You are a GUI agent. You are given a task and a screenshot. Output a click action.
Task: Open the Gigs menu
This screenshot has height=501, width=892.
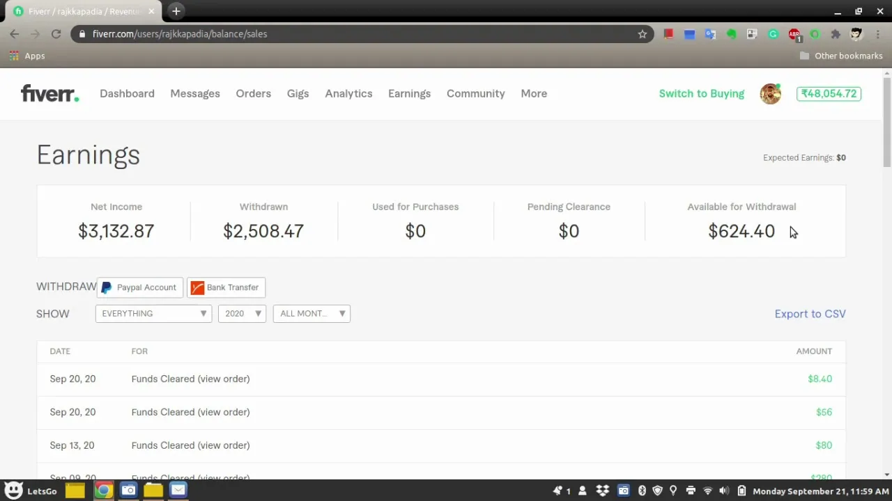pyautogui.click(x=298, y=93)
